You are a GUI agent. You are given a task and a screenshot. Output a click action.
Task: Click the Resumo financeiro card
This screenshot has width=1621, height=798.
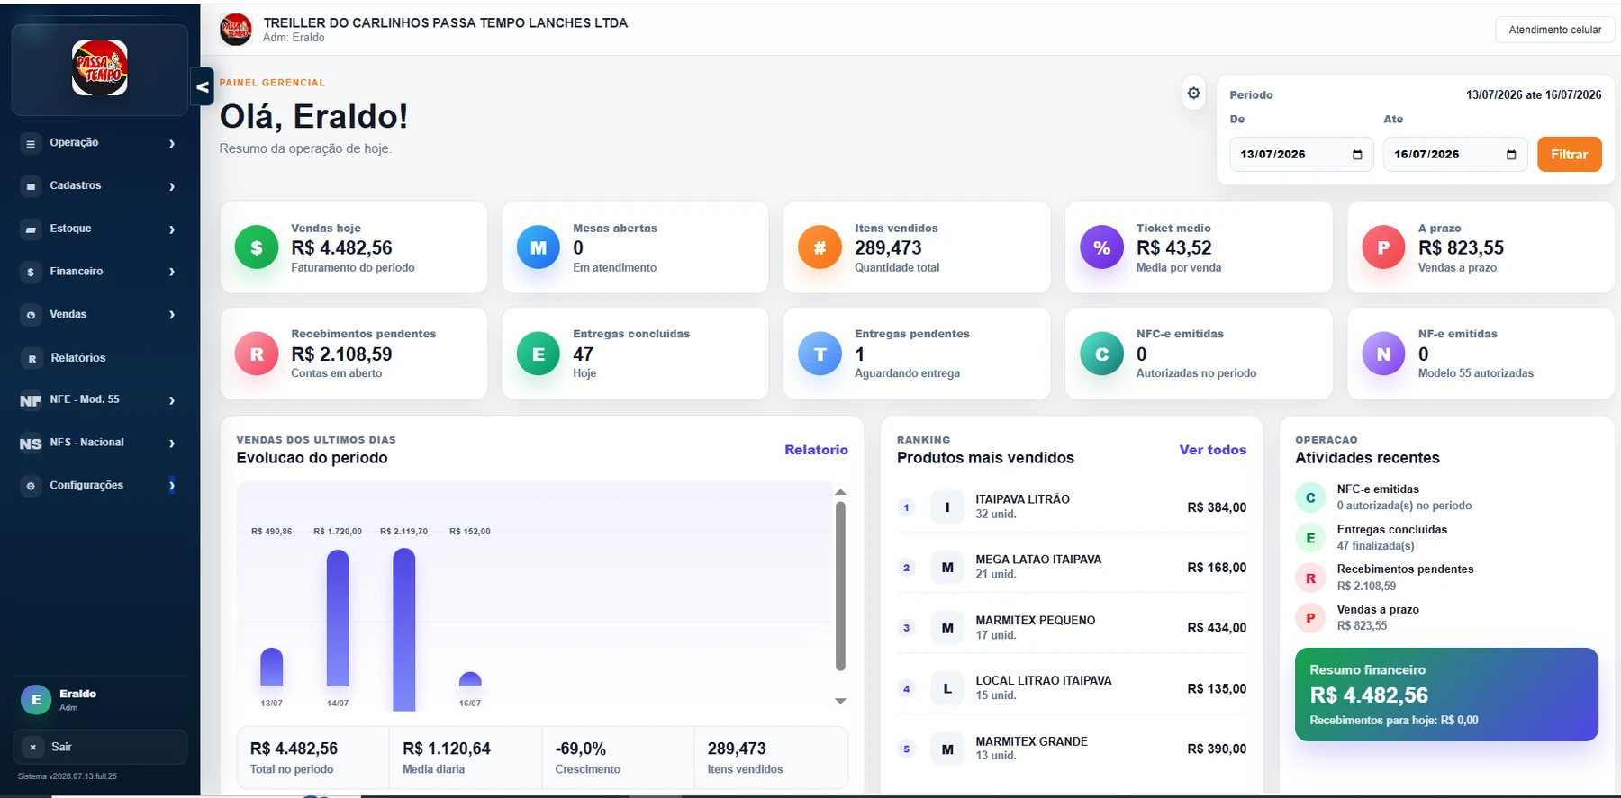[x=1446, y=695]
